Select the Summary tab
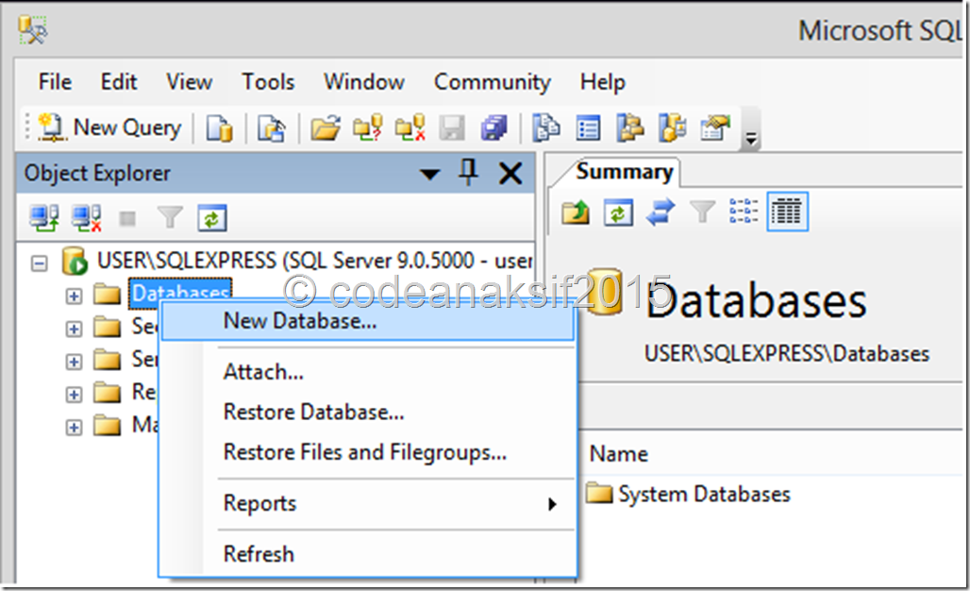970x591 pixels. coord(625,172)
